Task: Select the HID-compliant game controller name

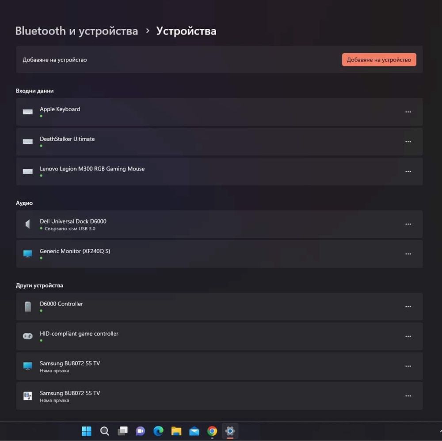Action: (x=79, y=333)
